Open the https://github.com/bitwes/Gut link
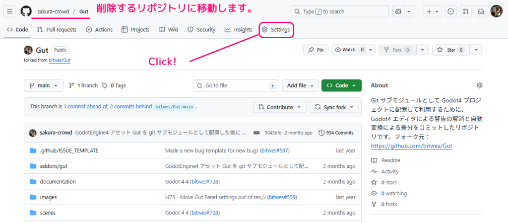The height and width of the screenshot is (223, 508). [411, 146]
